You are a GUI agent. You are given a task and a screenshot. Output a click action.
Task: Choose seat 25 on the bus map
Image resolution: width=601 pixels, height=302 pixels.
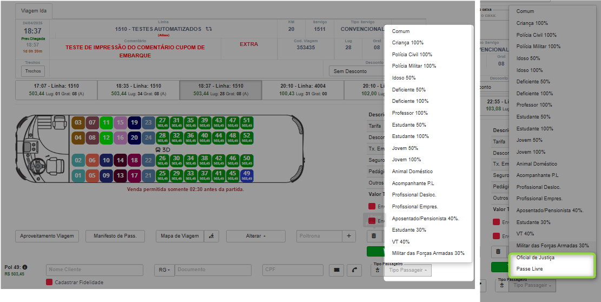(162, 175)
